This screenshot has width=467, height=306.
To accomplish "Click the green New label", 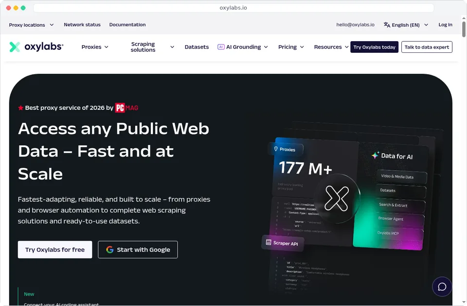I will [x=29, y=294].
